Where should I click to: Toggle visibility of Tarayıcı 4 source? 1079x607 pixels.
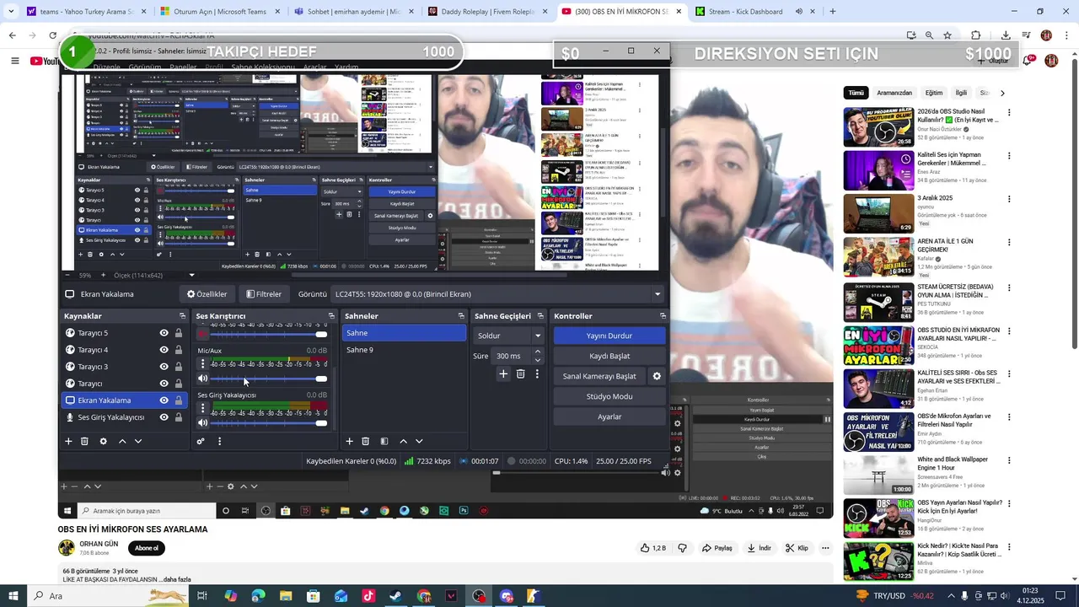(x=164, y=350)
